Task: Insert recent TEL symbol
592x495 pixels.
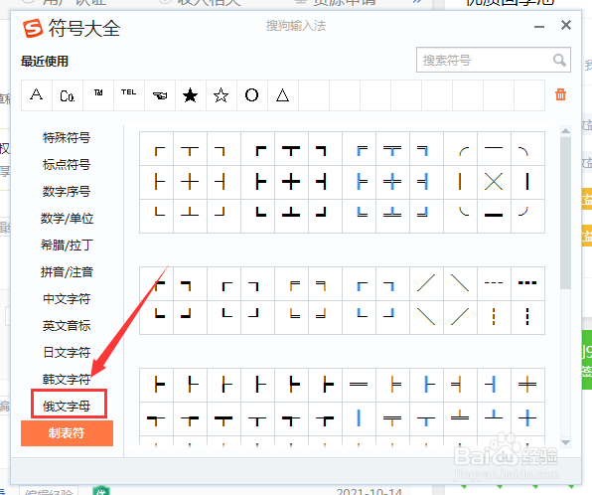Action: pyautogui.click(x=129, y=95)
